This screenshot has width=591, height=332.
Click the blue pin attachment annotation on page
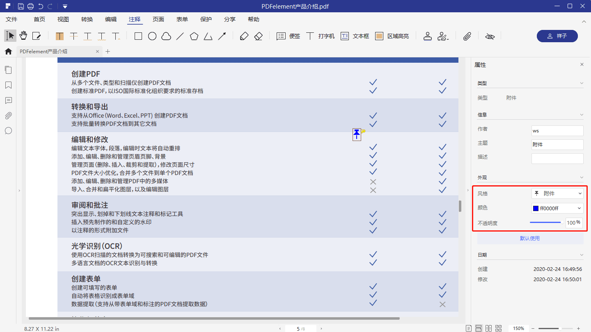[357, 134]
